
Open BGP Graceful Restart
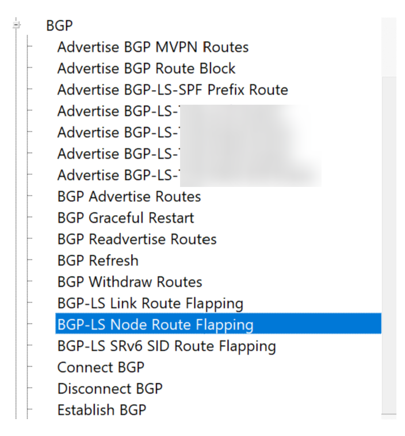(x=125, y=218)
